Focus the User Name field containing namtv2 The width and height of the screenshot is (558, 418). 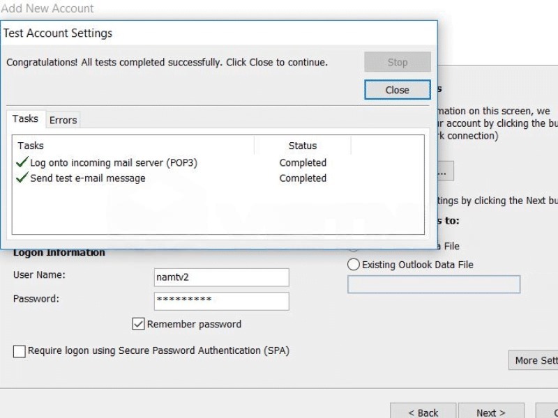(221, 277)
